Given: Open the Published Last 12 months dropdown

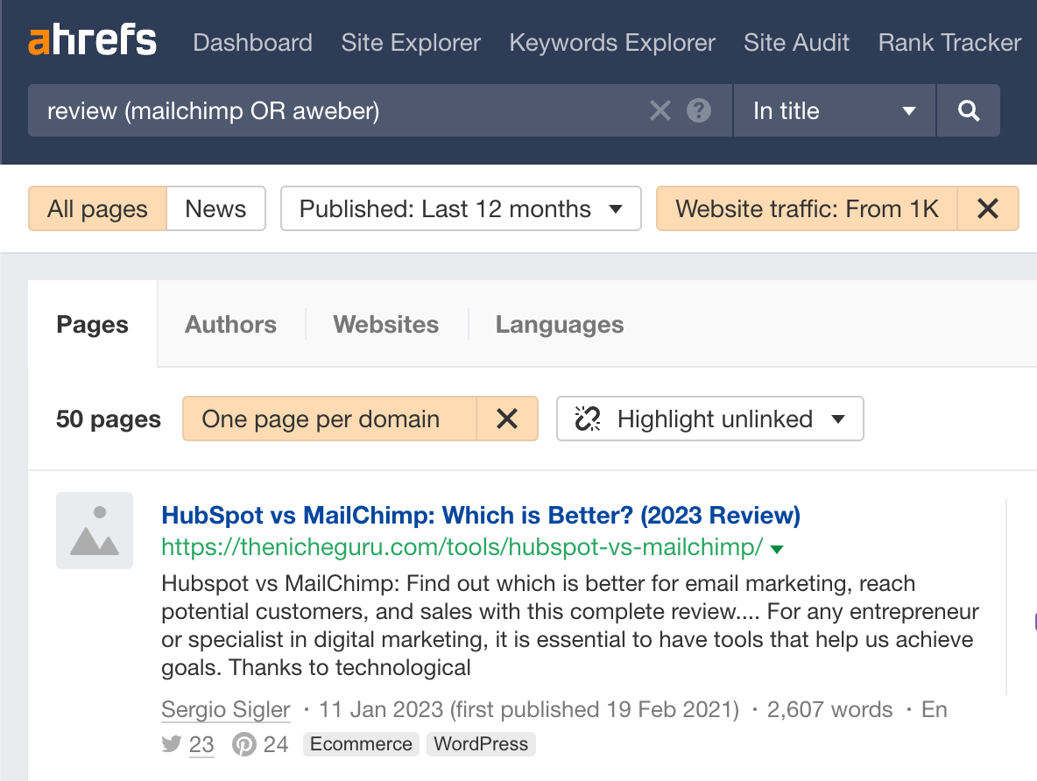Looking at the screenshot, I should click(x=460, y=208).
